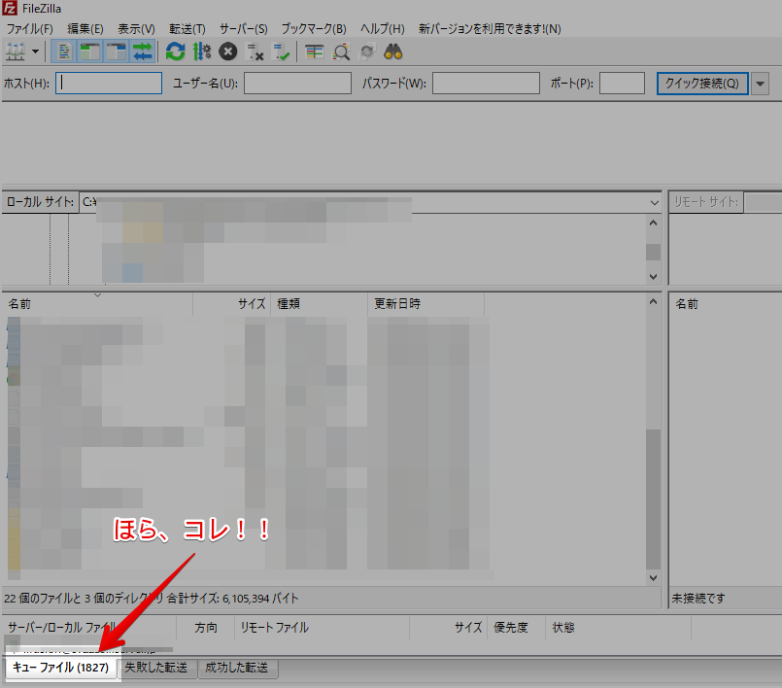Open the 新バージョンを利用できます!(N) menu
The height and width of the screenshot is (688, 782).
(490, 28)
